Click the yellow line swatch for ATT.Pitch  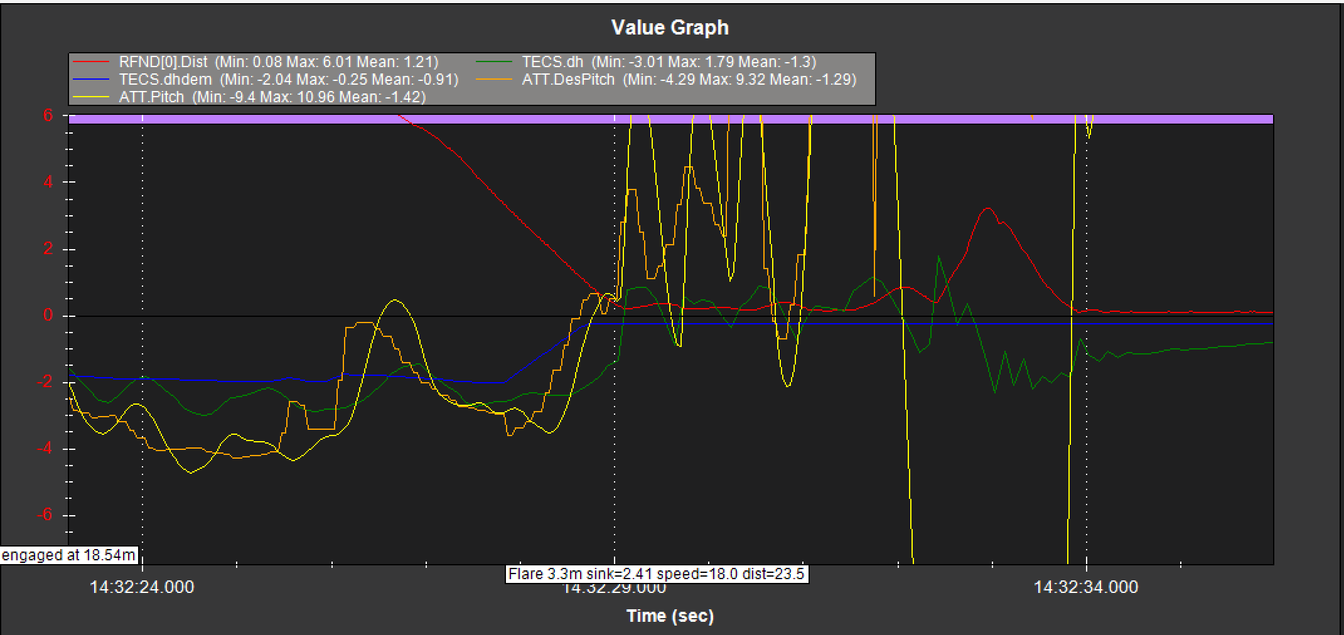(x=92, y=97)
